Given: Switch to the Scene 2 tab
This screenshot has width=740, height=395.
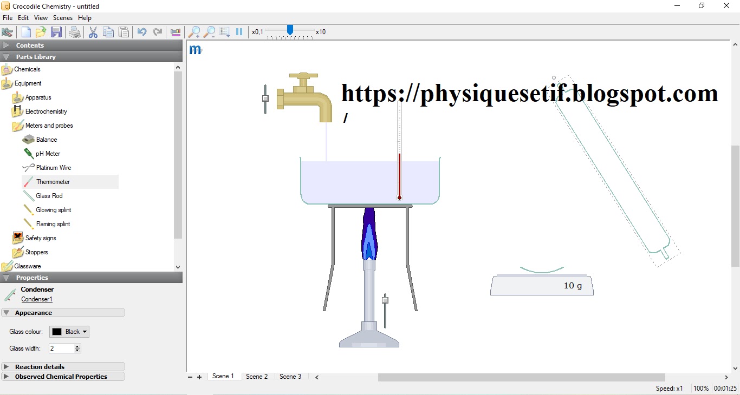Looking at the screenshot, I should pyautogui.click(x=257, y=377).
